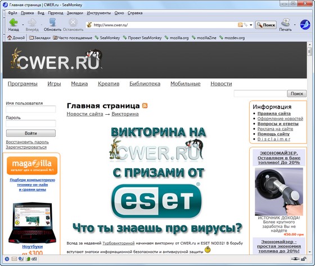Open the Библиотека section
Viewport: 315px width, 266px height.
(x=145, y=84)
